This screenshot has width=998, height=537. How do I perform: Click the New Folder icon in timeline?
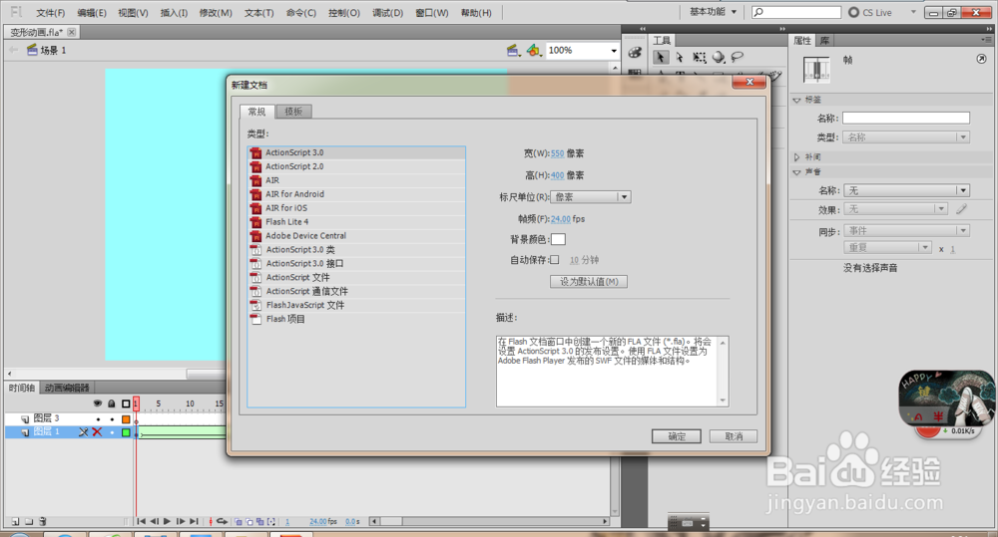tap(29, 521)
